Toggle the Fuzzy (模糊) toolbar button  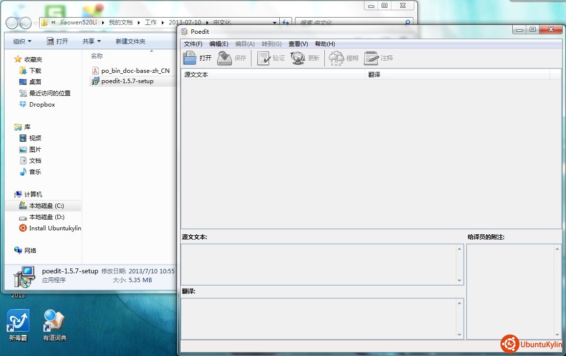pyautogui.click(x=337, y=58)
